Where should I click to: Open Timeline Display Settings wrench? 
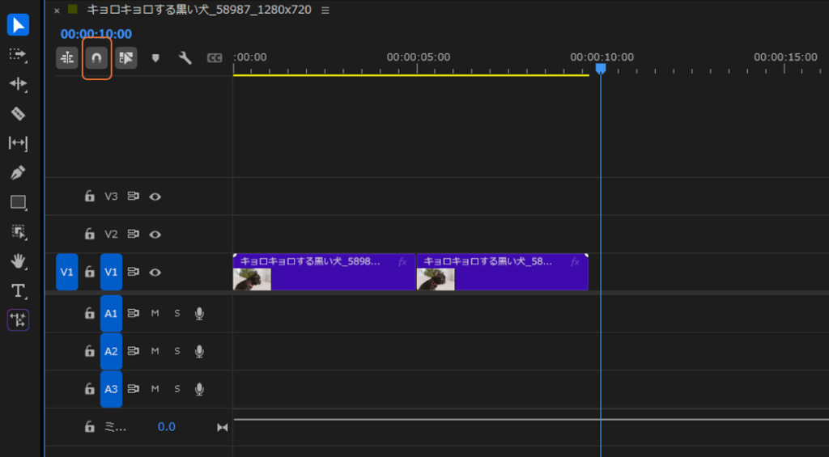185,58
